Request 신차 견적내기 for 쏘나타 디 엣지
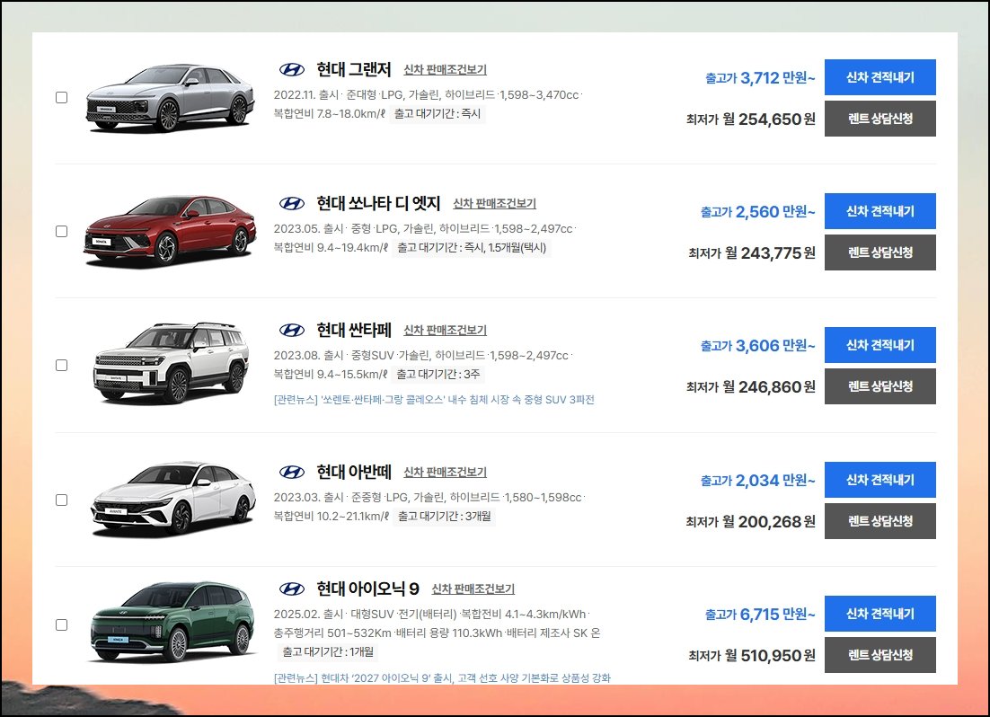This screenshot has height=717, width=990. (x=880, y=211)
